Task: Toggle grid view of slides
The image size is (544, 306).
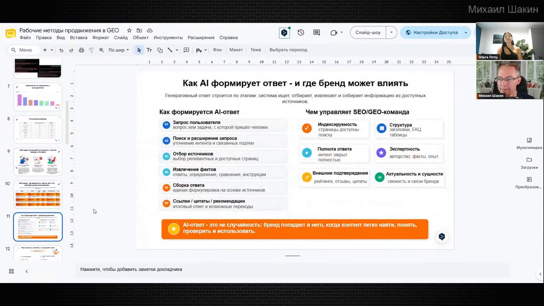Action: (x=11, y=271)
